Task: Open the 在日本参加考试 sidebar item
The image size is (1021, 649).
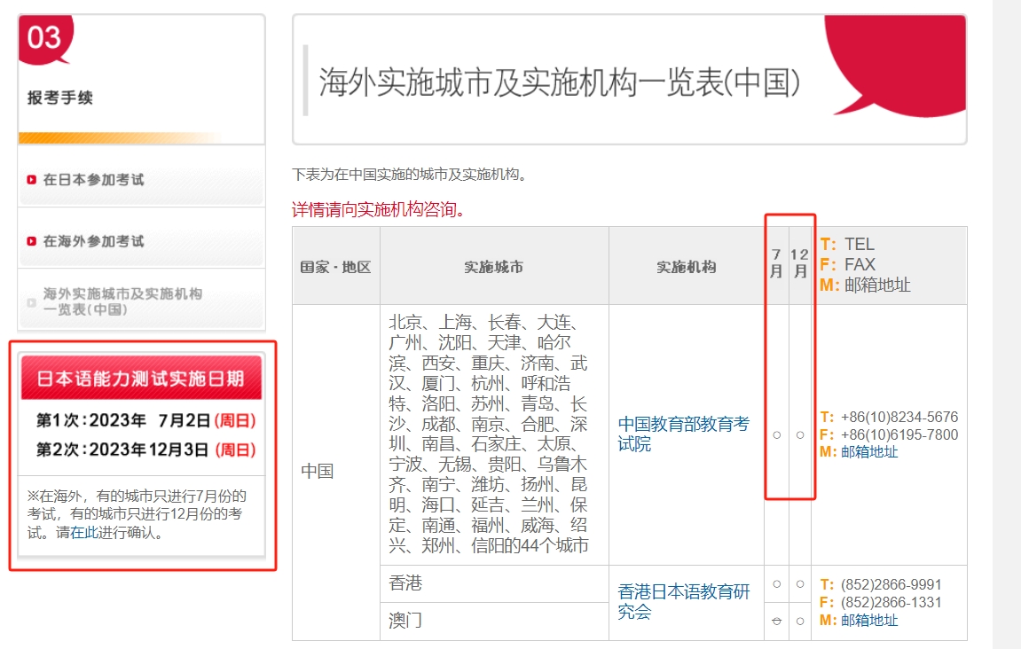Action: point(141,179)
